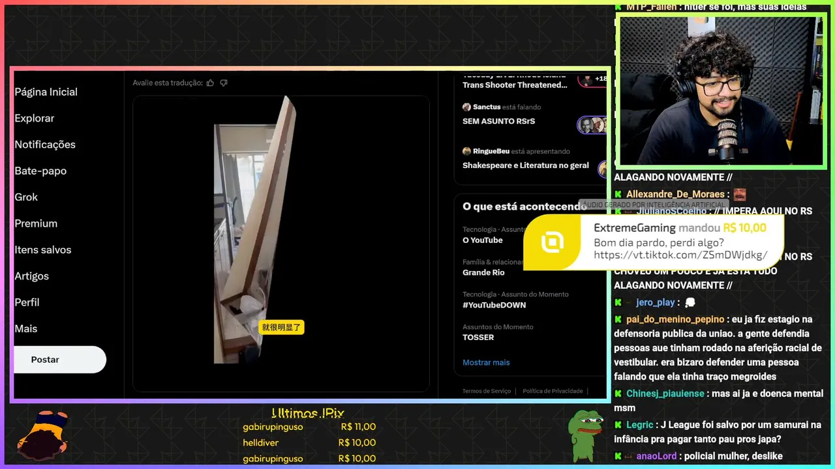Open Página Inicial in the X sidebar
This screenshot has width=835, height=469.
(46, 92)
